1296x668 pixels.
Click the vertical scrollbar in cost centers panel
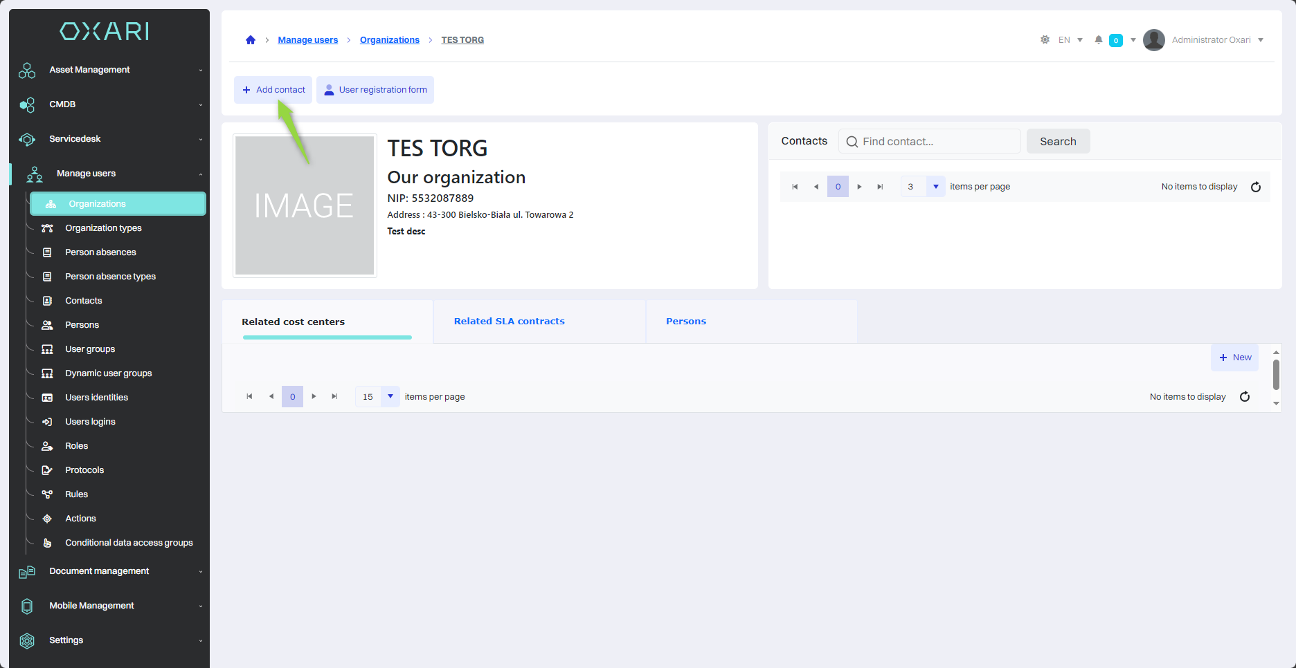(x=1276, y=375)
